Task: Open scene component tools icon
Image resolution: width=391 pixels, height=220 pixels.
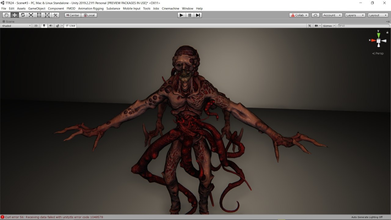Action: [x=310, y=26]
